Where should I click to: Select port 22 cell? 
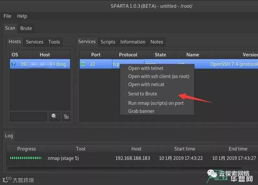point(96,64)
